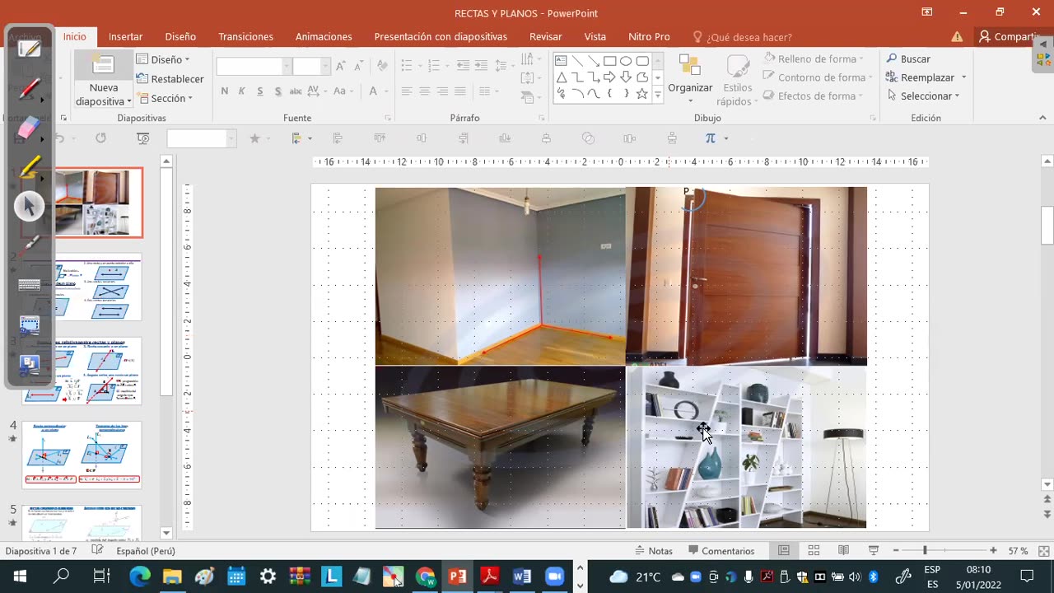Select the pink eraser annotation tool
This screenshot has height=593, width=1054.
point(30,128)
